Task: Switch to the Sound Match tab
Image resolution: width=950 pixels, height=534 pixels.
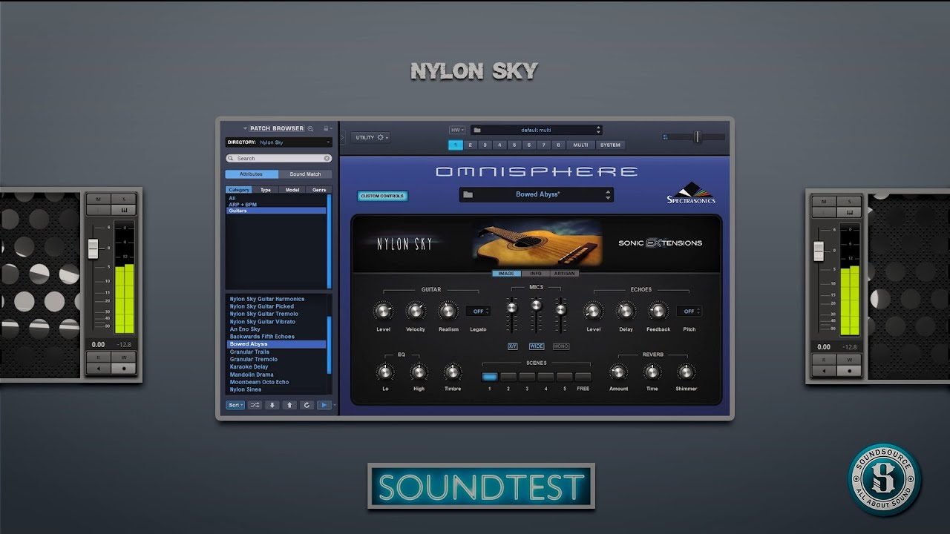Action: pos(305,174)
